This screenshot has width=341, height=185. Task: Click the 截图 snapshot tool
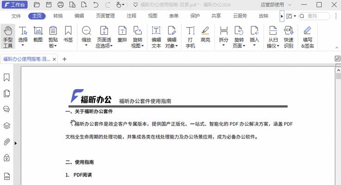pos(38,34)
